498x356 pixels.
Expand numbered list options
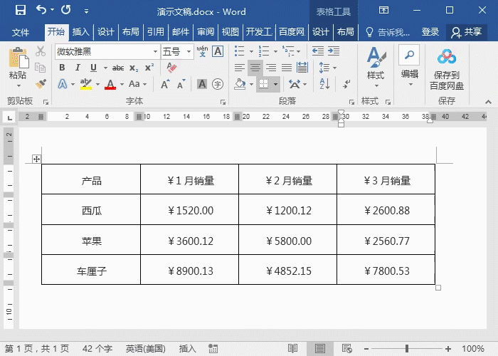click(x=275, y=51)
